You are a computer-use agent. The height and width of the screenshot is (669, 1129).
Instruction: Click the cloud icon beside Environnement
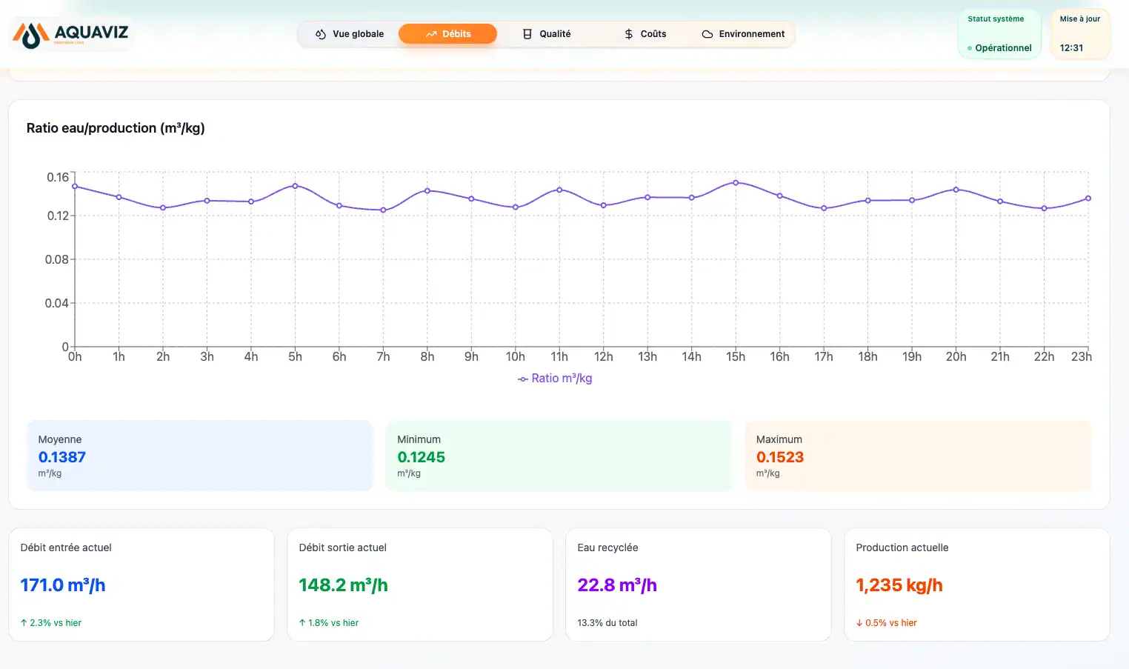tap(707, 34)
